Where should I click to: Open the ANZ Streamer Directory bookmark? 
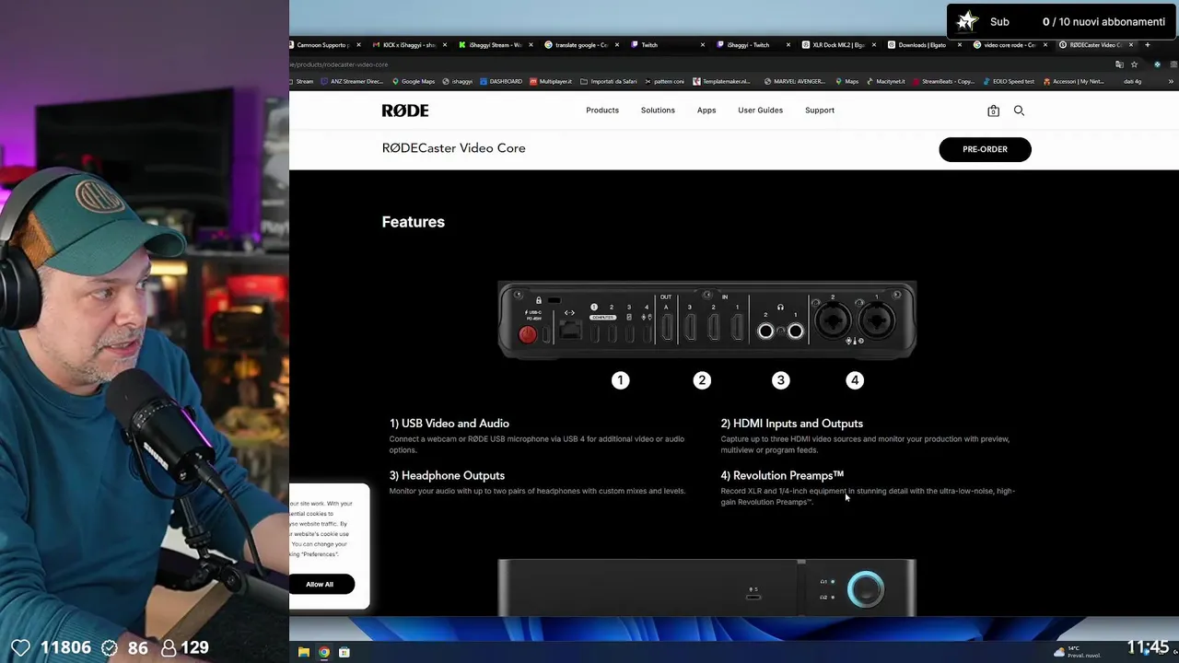click(x=351, y=81)
